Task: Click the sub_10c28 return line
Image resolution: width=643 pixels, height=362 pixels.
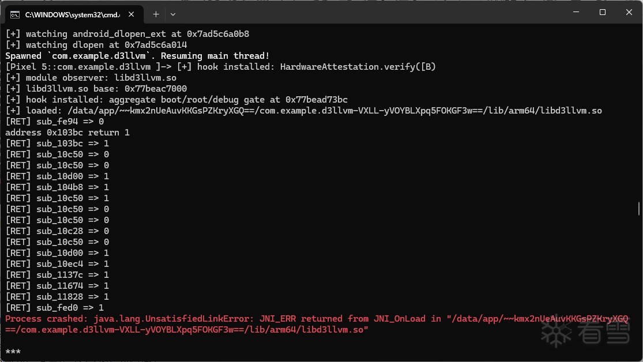Action: (x=57, y=231)
